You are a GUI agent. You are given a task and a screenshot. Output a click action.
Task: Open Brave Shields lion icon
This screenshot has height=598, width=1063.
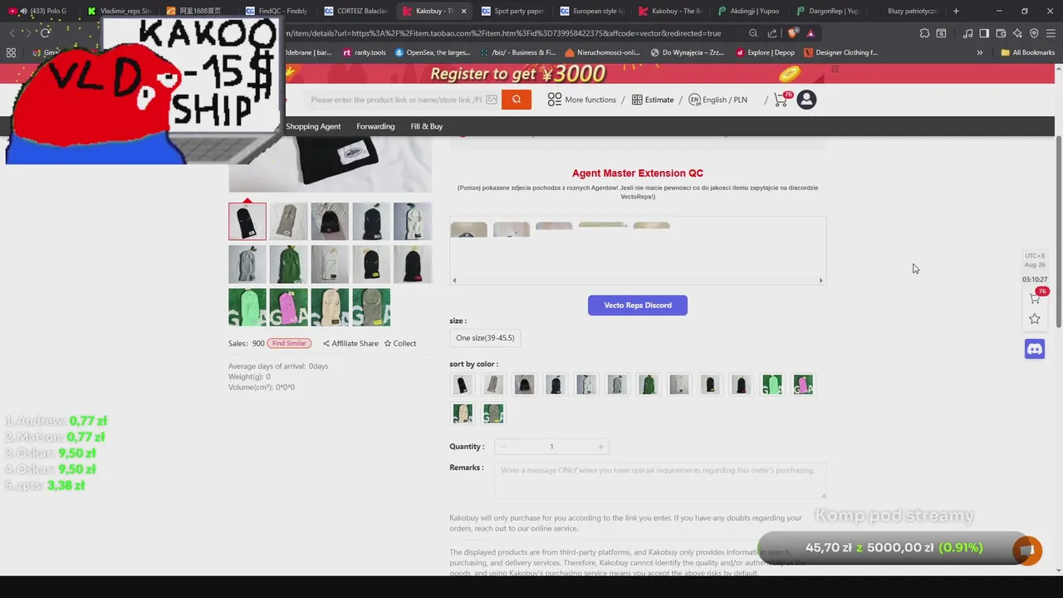tap(792, 33)
